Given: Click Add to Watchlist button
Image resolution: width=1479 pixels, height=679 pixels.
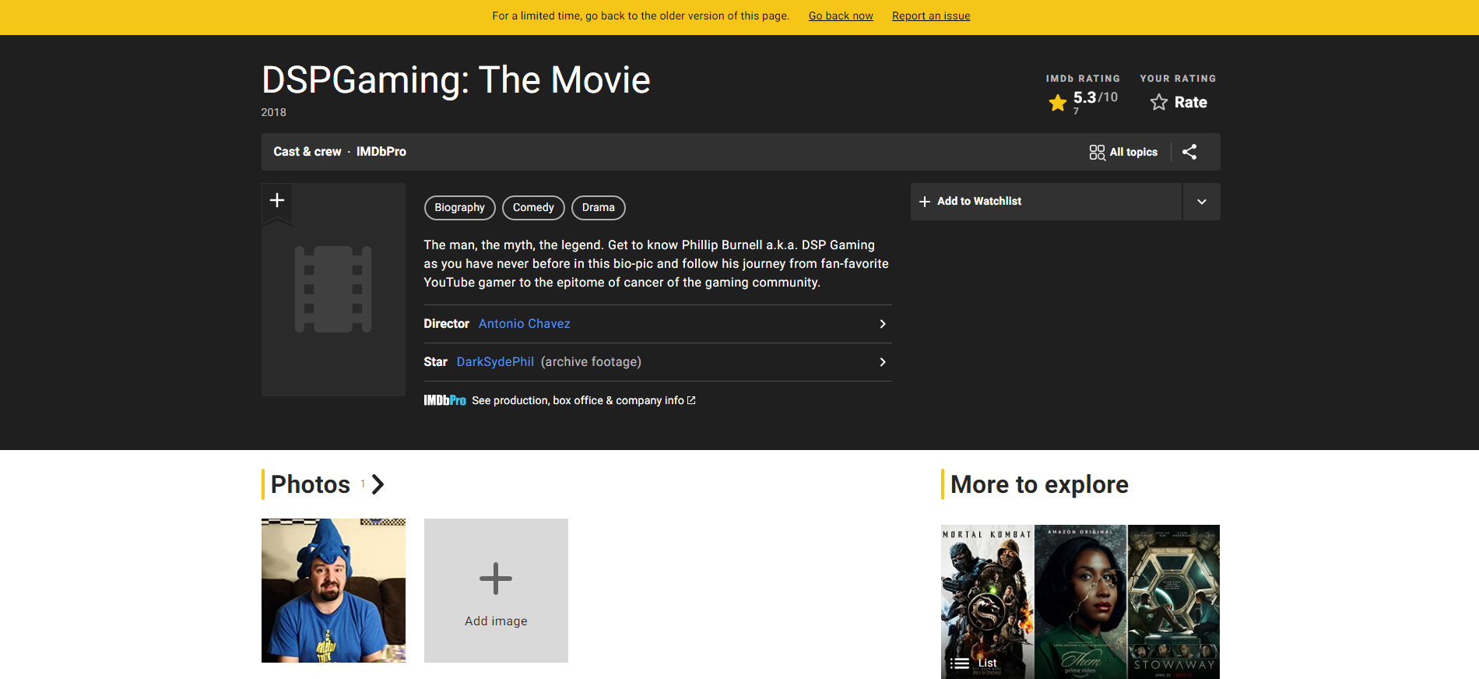Looking at the screenshot, I should point(1046,202).
